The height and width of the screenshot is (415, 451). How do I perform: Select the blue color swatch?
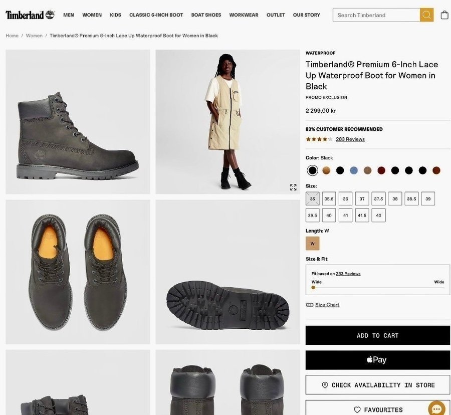pyautogui.click(x=354, y=170)
